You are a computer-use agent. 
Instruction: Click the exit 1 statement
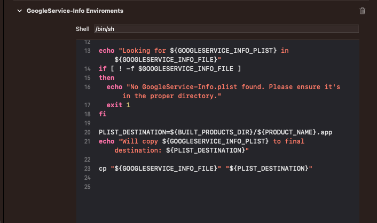[119, 105]
